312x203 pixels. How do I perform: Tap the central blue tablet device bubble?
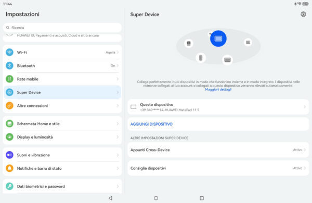pyautogui.click(x=218, y=38)
